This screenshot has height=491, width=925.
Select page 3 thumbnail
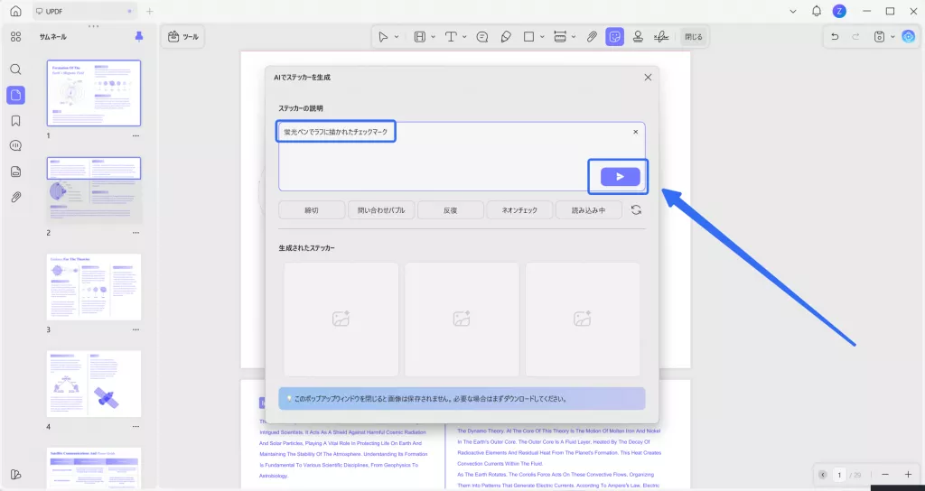94,287
